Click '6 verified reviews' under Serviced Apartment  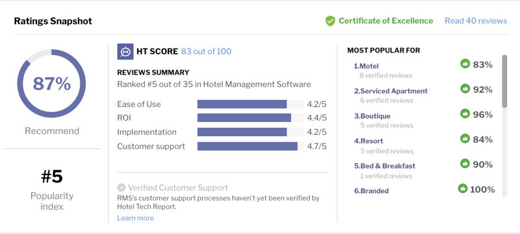tap(387, 100)
